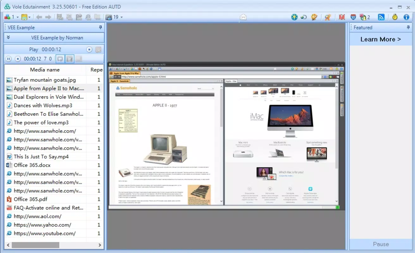Click the yellow save-layout icon in toolbar
Screen dimensions: 415x253
click(24, 17)
